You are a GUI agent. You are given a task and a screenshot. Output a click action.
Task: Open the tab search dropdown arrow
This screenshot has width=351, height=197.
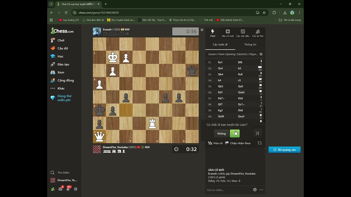pyautogui.click(x=51, y=4)
